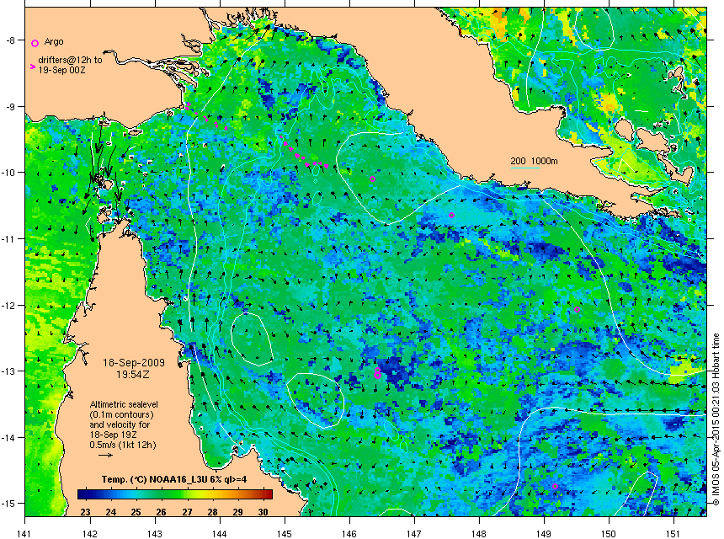This screenshot has height=539, width=724.
Task: Click the longitude axis label 142
Action: point(89,533)
